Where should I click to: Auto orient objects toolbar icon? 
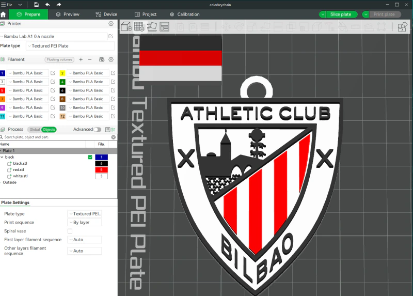152,27
